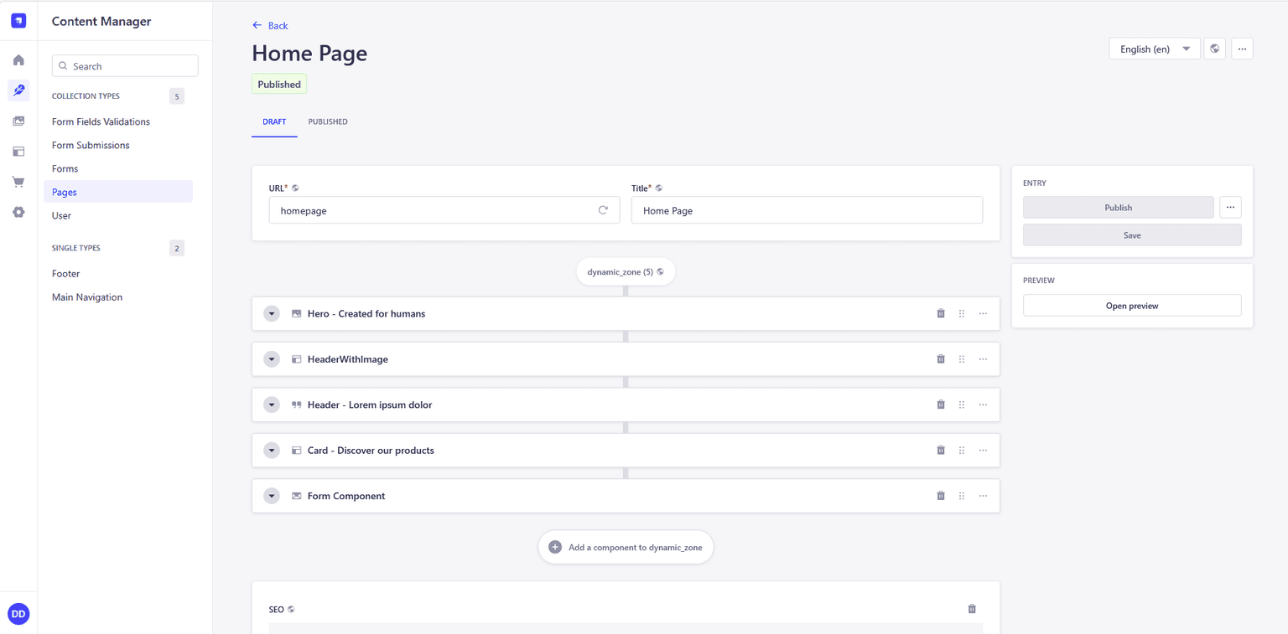Regenerate URL with refresh icon
1288x634 pixels.
coord(603,210)
